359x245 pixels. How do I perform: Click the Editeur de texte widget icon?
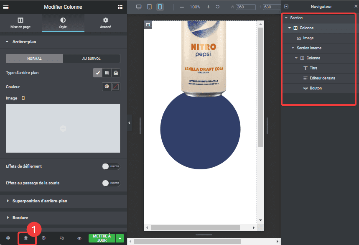[306, 78]
